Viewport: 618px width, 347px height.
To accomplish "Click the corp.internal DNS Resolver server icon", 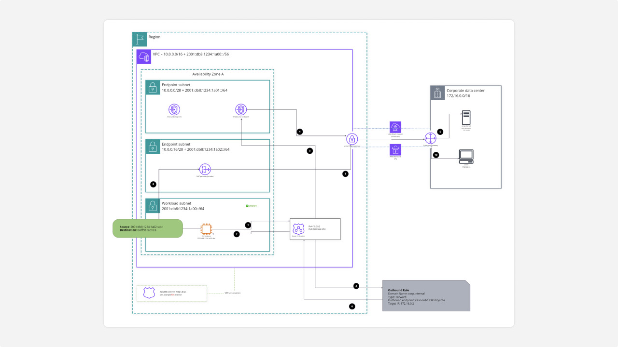I will pos(466,118).
